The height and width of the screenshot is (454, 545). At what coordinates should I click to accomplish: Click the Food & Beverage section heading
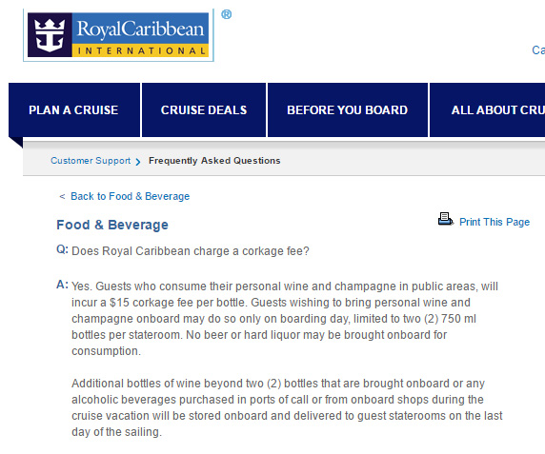pyautogui.click(x=112, y=225)
